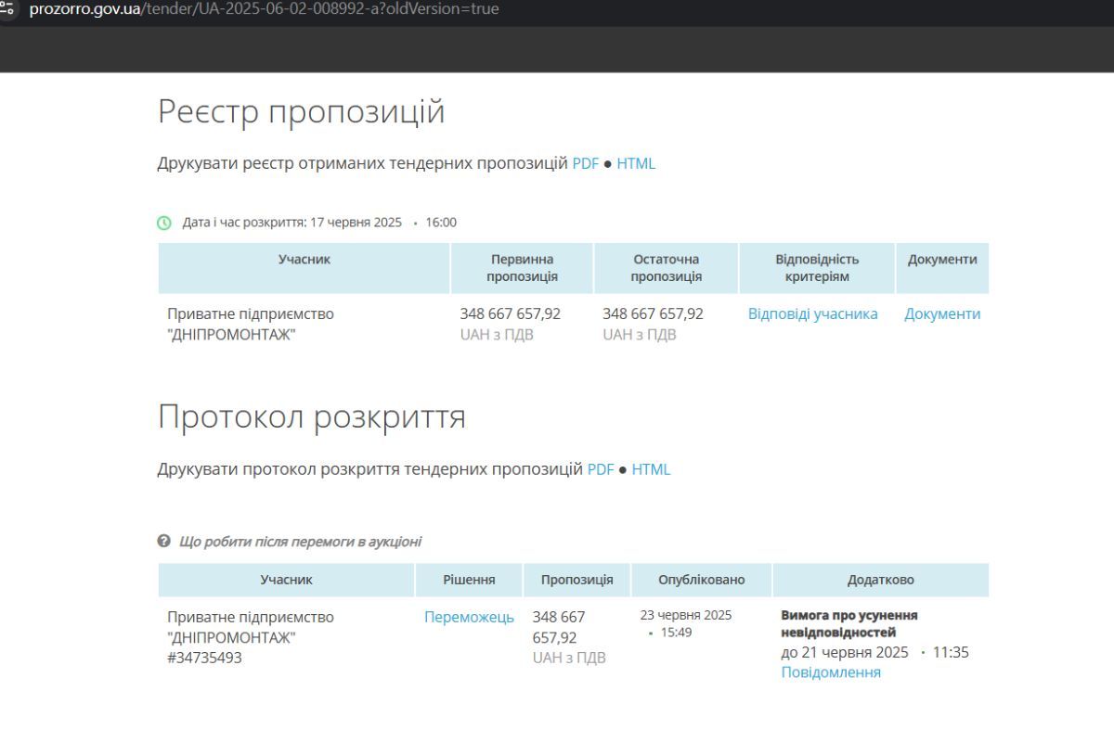
Task: Click the green clock icon by opening date
Action: (164, 223)
